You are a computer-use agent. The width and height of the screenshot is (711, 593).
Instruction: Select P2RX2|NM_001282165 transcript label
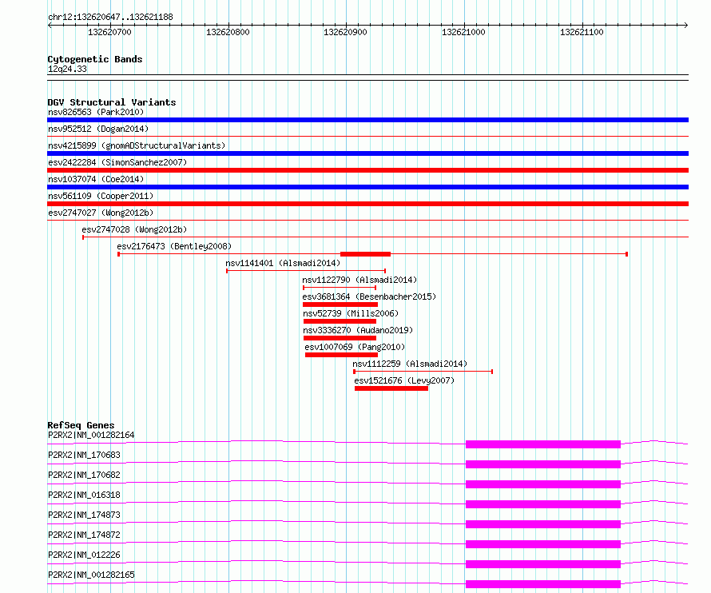91,575
